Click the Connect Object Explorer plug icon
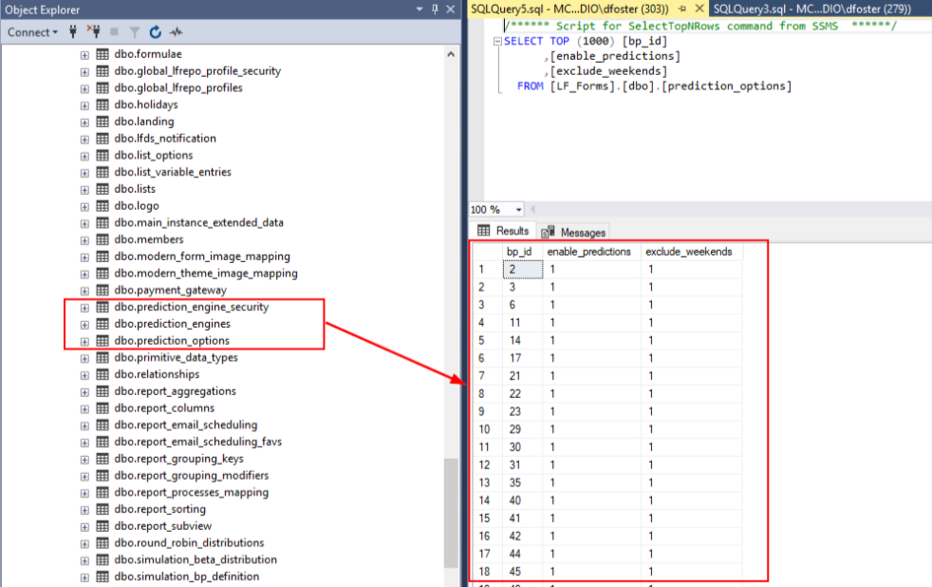 pos(73,32)
